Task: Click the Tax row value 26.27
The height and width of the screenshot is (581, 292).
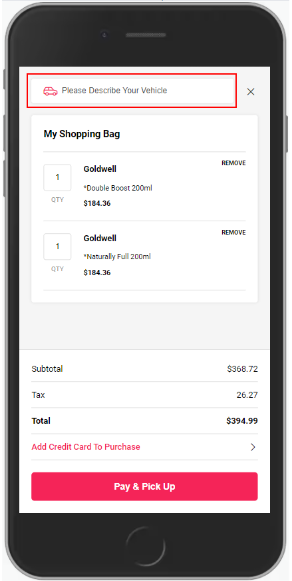Action: [x=247, y=395]
